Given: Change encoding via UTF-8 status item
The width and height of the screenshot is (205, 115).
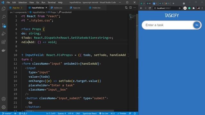Looking at the screenshot, I should point(71,114).
